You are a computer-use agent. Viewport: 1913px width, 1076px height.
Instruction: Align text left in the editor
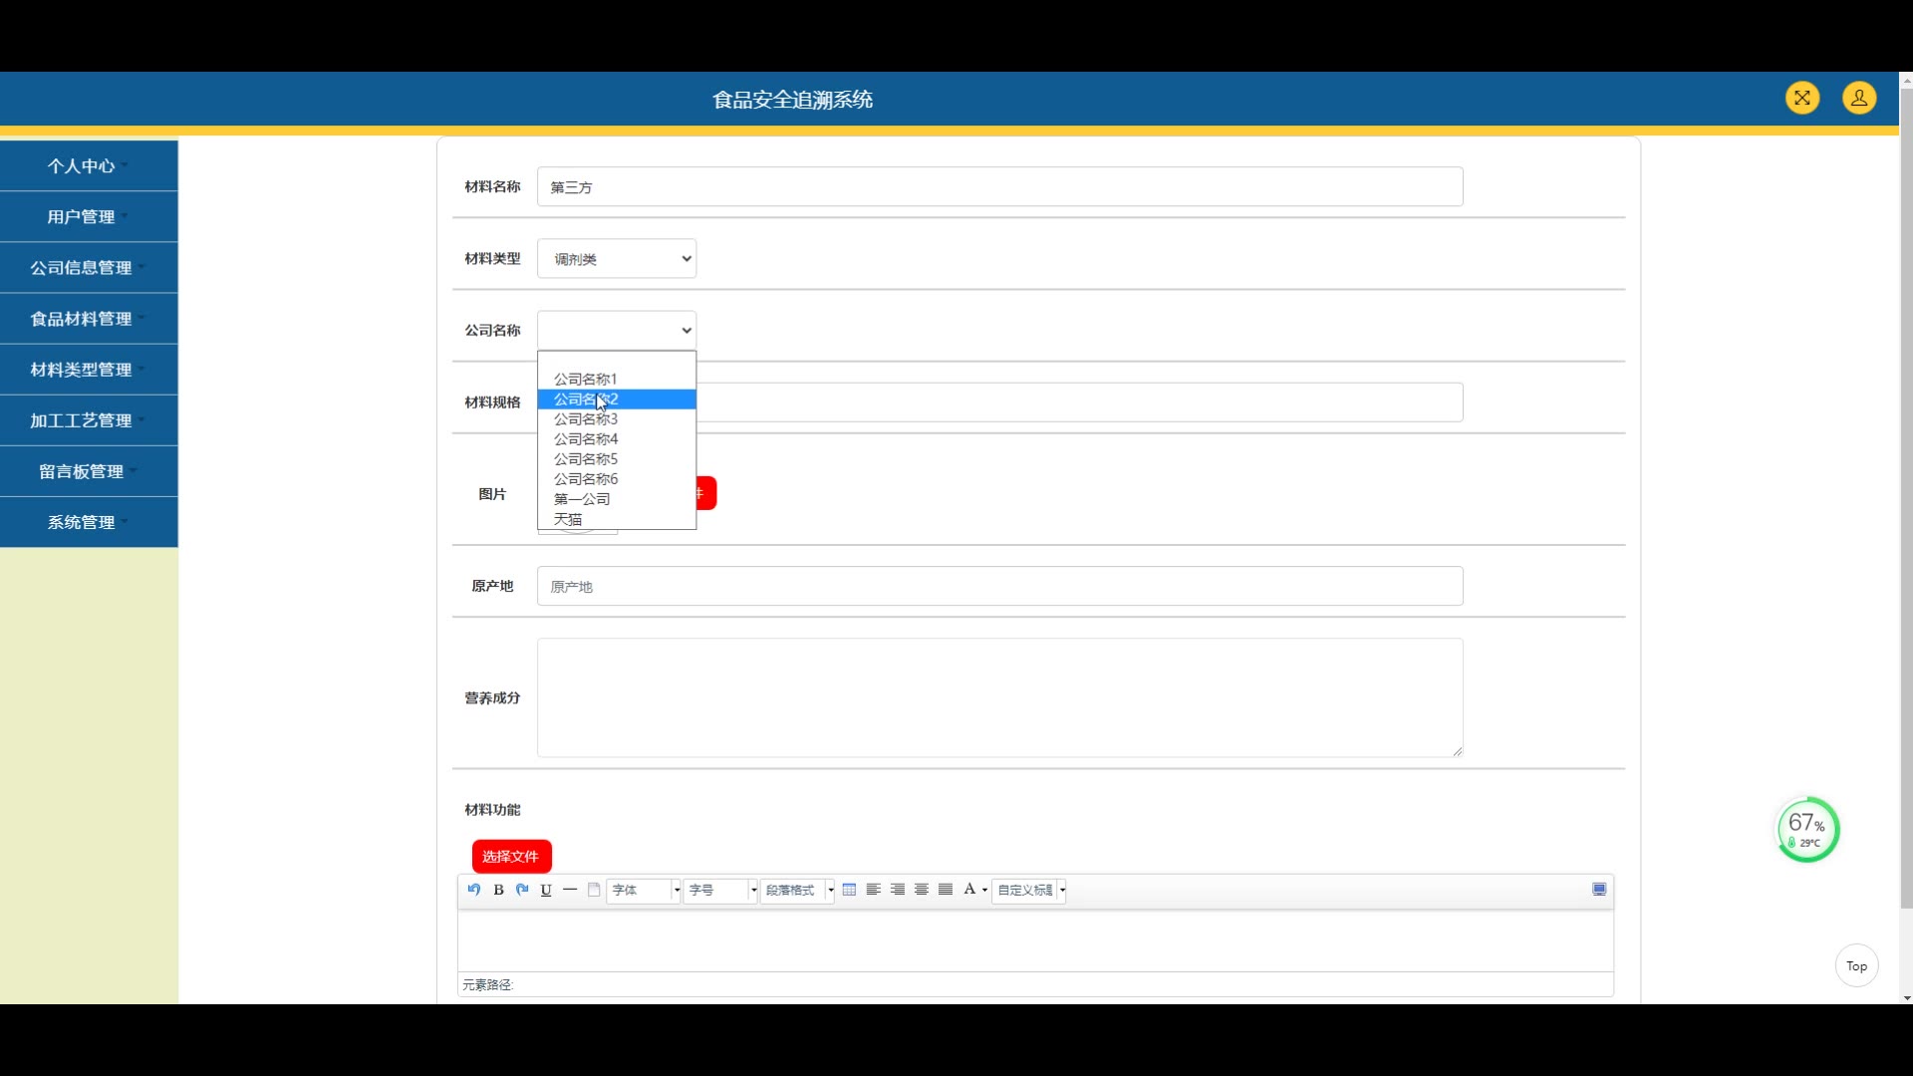(874, 890)
